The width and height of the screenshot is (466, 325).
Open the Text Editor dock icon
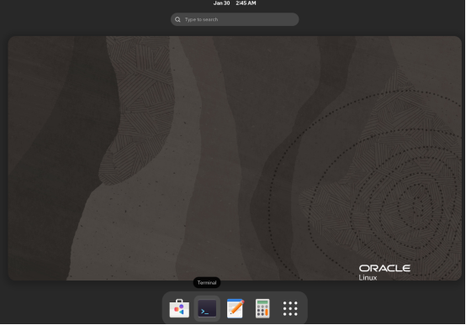[235, 308]
